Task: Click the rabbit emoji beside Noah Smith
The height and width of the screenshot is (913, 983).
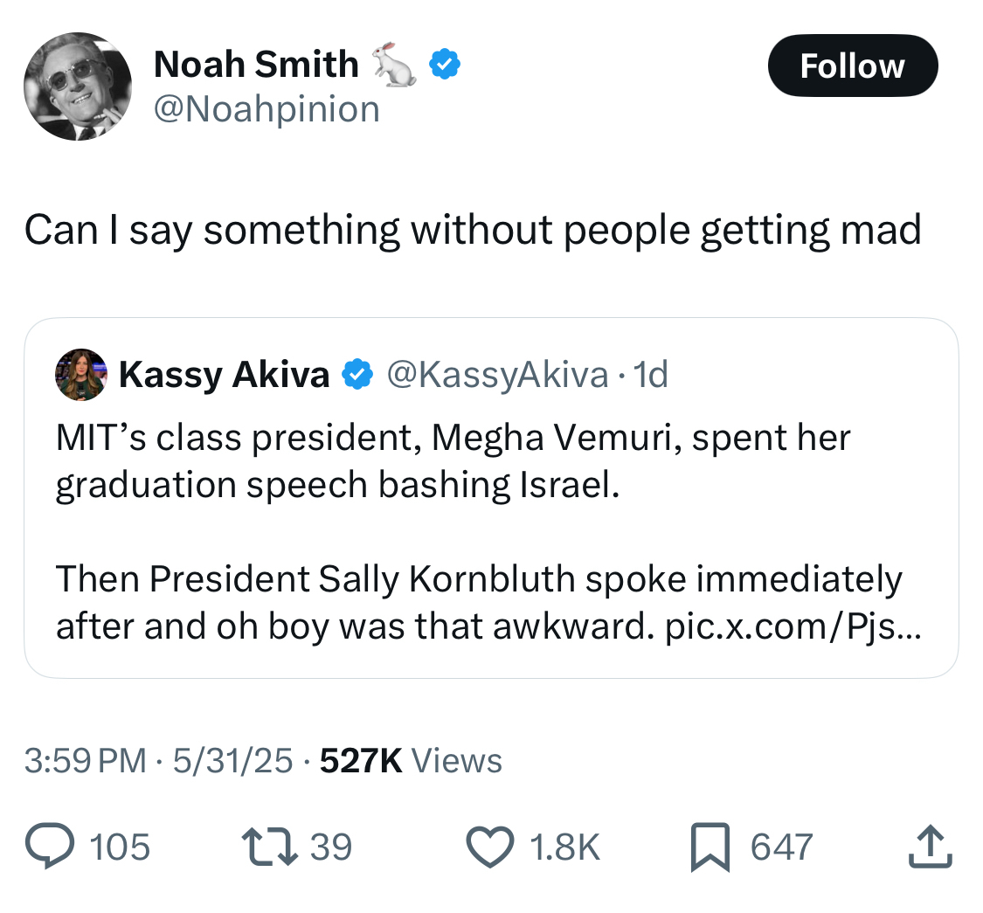Action: coord(394,65)
